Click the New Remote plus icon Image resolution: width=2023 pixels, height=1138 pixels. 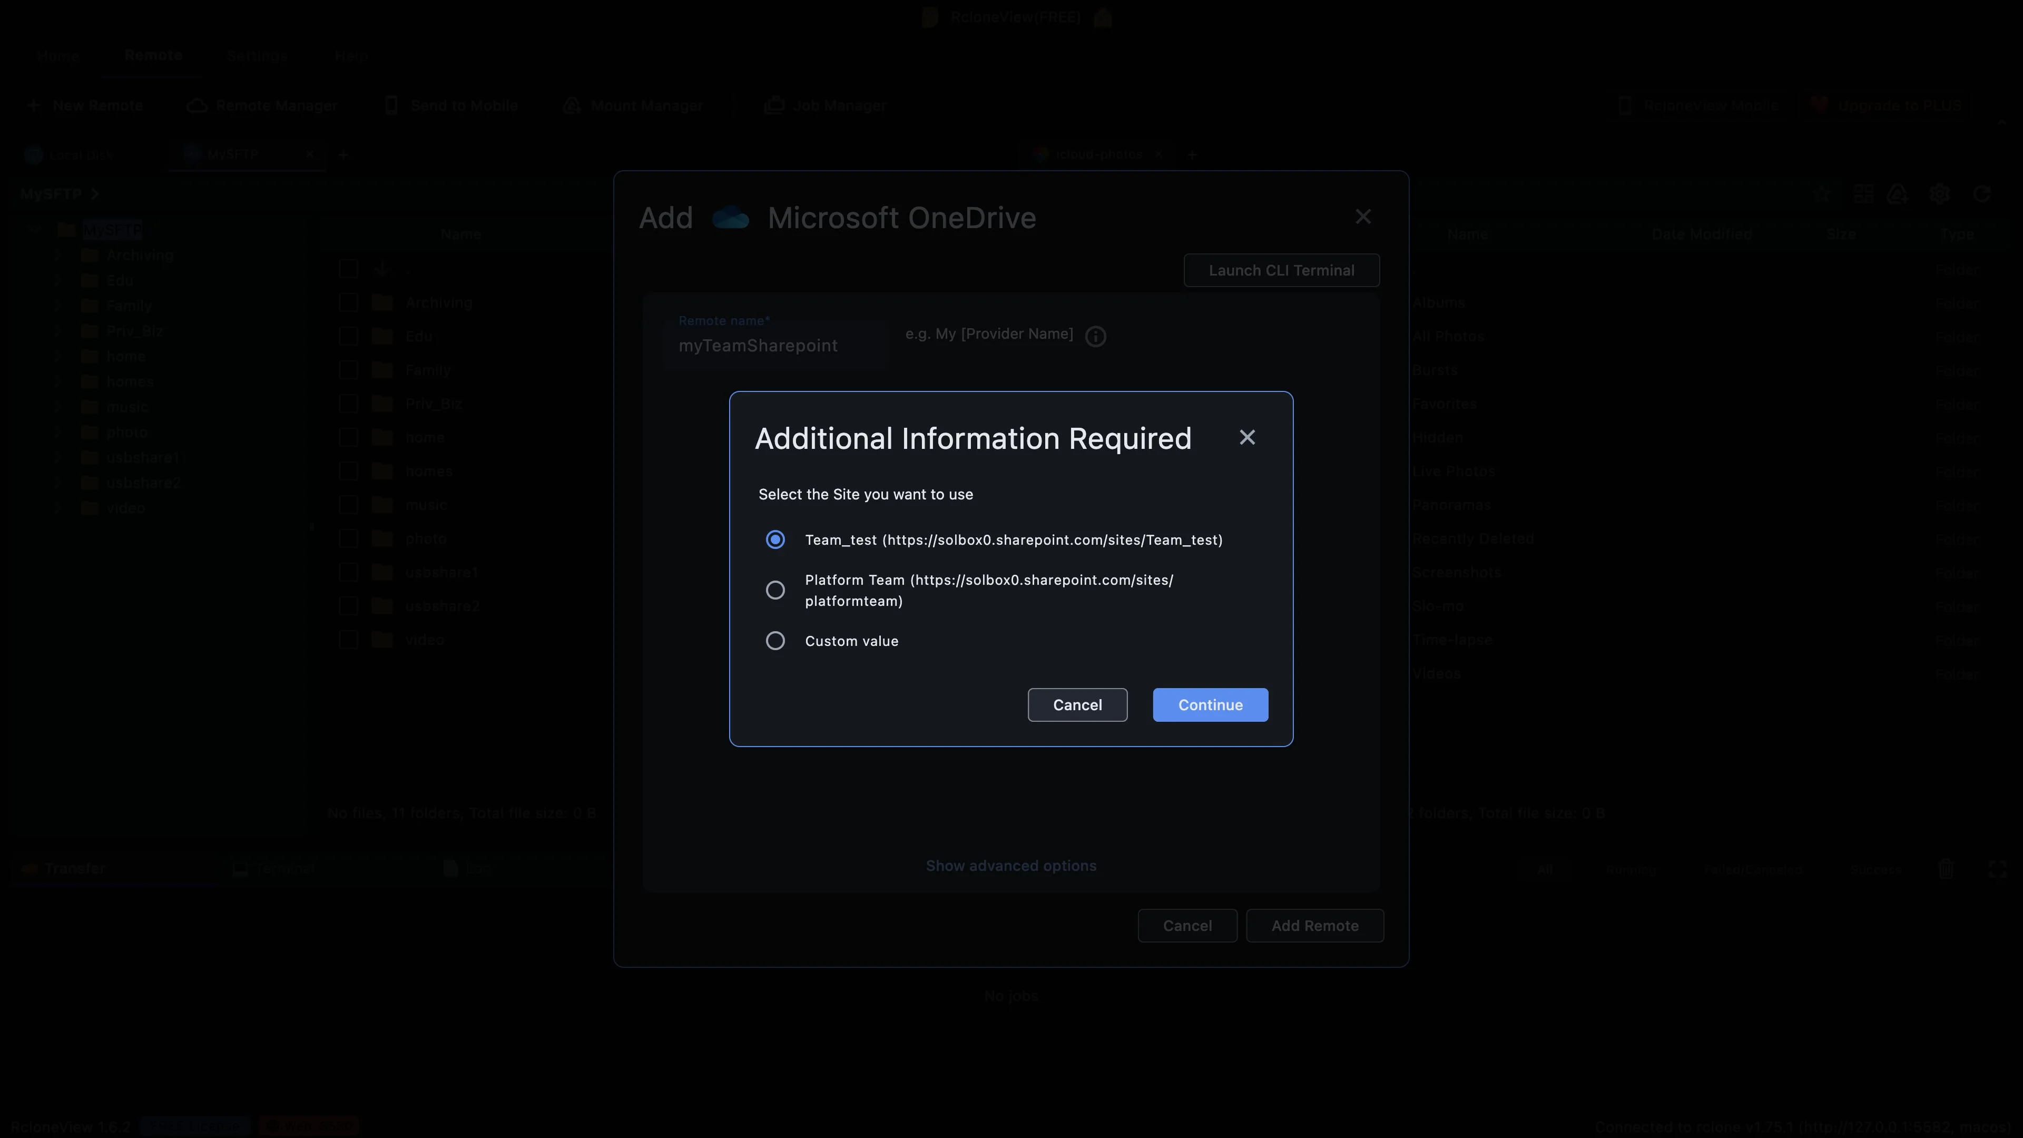[33, 105]
